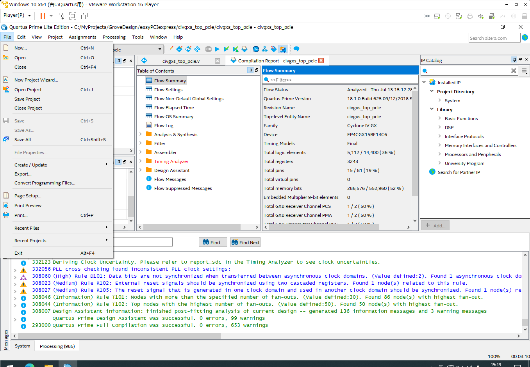Viewport: 530px width, 367px height.
Task: Expand the Fitter report folder
Action: [141, 143]
